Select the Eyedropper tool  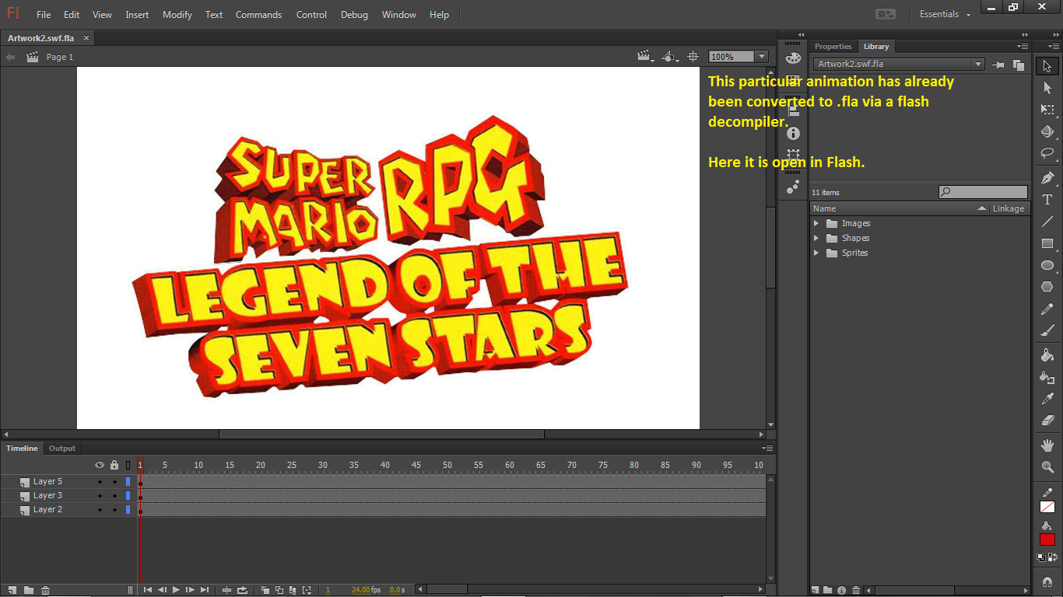1047,399
